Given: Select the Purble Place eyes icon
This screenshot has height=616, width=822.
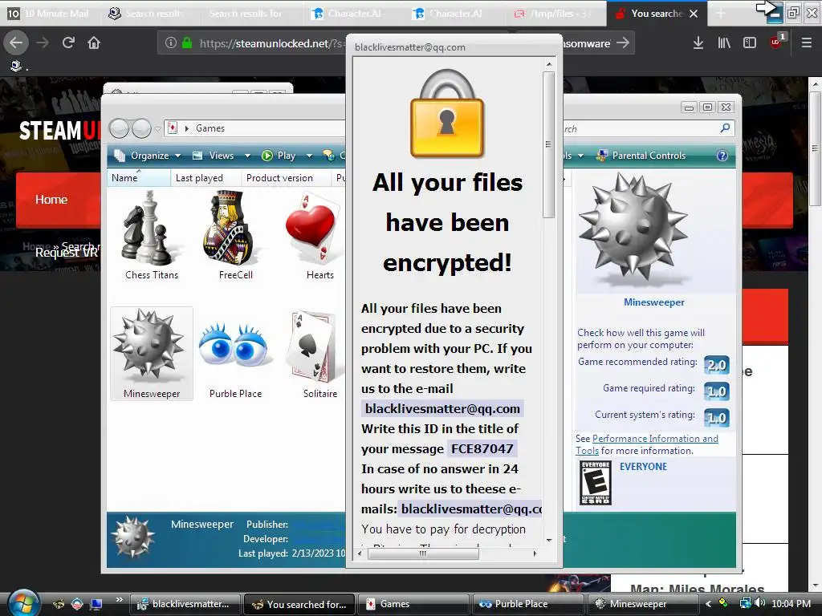Looking at the screenshot, I should (x=235, y=354).
